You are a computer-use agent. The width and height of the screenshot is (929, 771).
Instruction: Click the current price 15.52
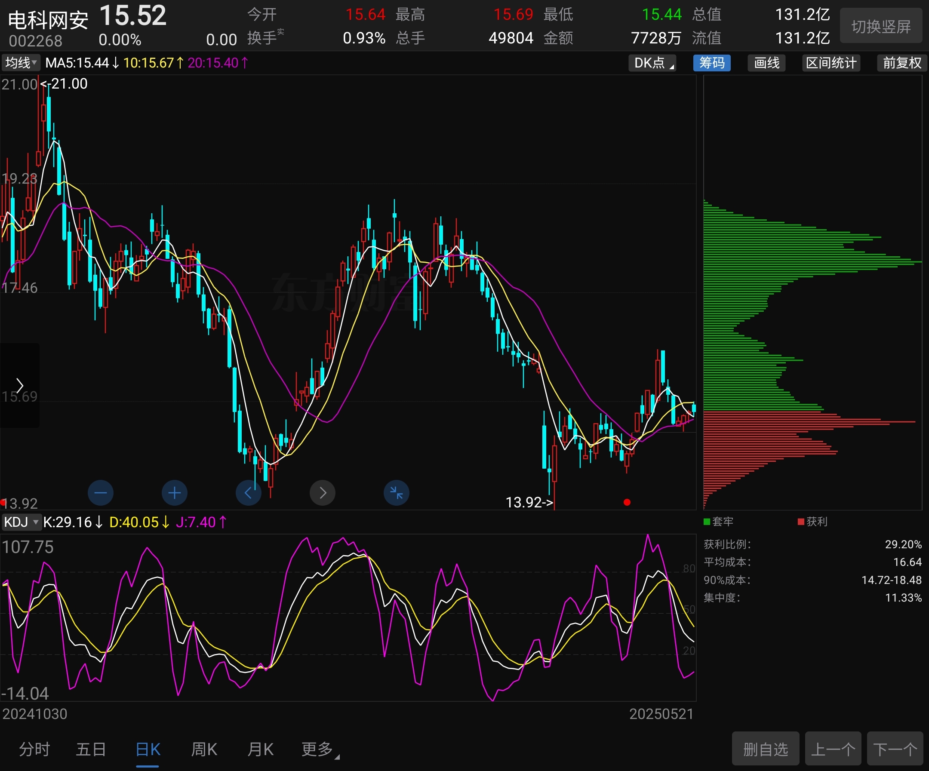coord(133,15)
